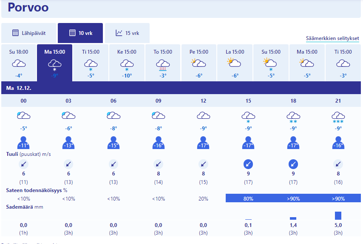Click the light snow icon at 15 hour
The width and height of the screenshot is (363, 244).
[x=248, y=117]
